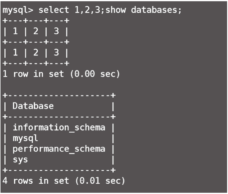
Task: Click the show databases command text
Action: (144, 10)
